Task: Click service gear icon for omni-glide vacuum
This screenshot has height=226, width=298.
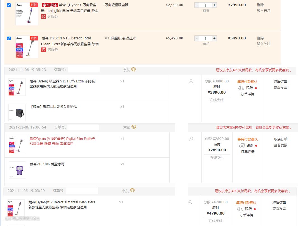Action: point(44,16)
